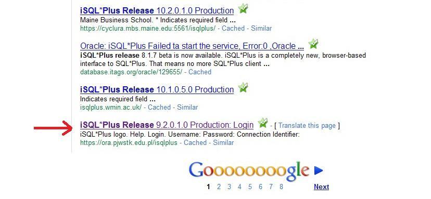The width and height of the screenshot is (431, 199).
Task: View Similar pages for cyclura.mbs.maine.edu result
Action: (x=261, y=28)
